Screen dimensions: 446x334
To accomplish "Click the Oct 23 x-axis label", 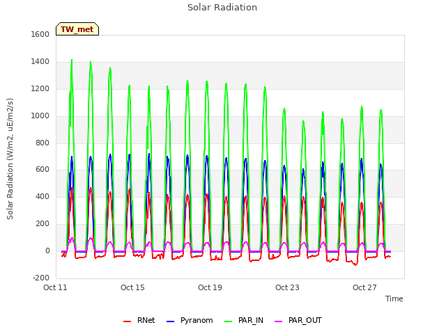I will [287, 287].
